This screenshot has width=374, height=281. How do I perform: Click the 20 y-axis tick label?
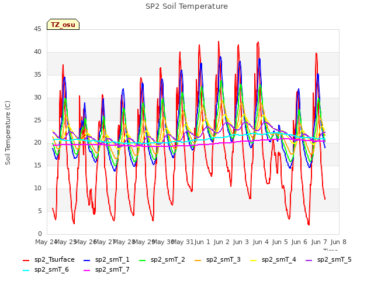click(37, 143)
